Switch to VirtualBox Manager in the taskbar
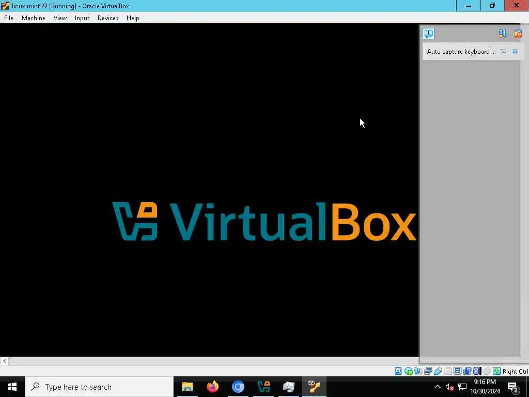The width and height of the screenshot is (529, 397). (x=263, y=387)
